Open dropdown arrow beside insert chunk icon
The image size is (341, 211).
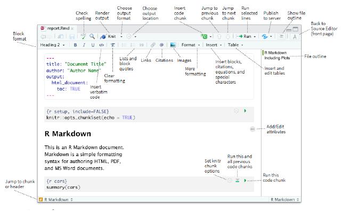(210, 37)
